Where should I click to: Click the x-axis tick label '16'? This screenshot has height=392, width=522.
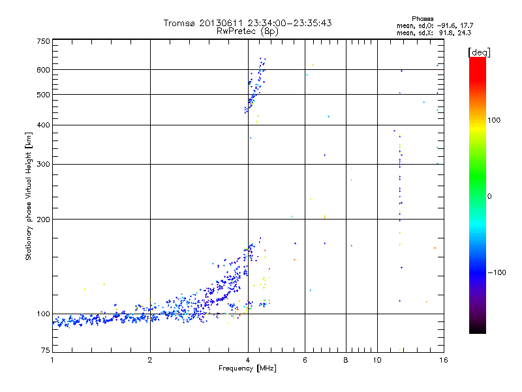(x=444, y=360)
